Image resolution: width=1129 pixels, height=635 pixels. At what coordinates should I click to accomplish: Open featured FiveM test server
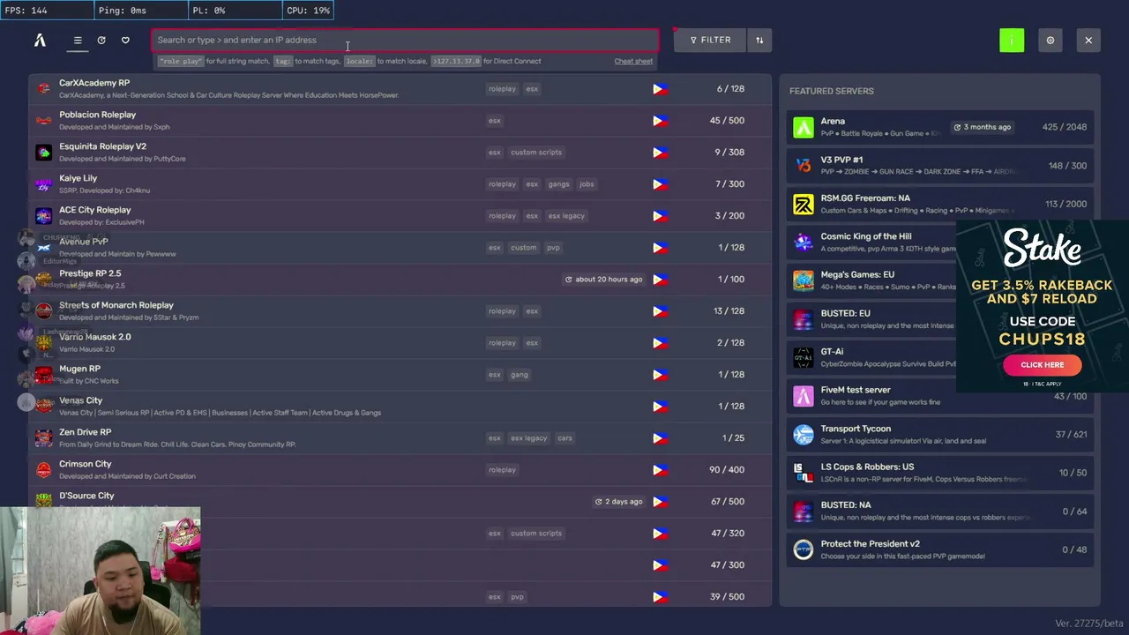click(940, 396)
